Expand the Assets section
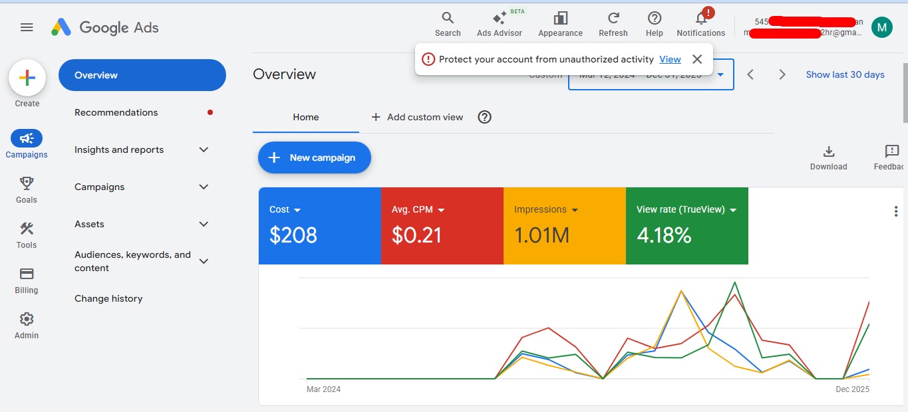 tap(204, 224)
